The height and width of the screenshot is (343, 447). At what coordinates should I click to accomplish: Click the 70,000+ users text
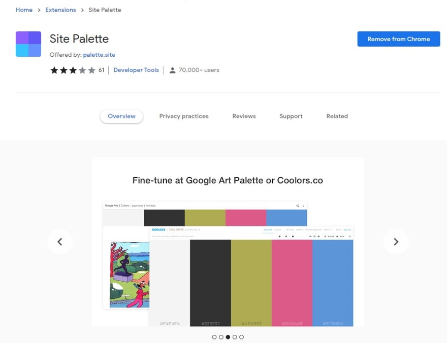[x=199, y=70]
